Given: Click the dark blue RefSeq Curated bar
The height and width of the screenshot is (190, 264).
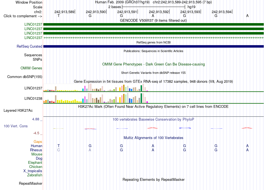Looking at the screenshot, I should pyautogui.click(x=154, y=46).
